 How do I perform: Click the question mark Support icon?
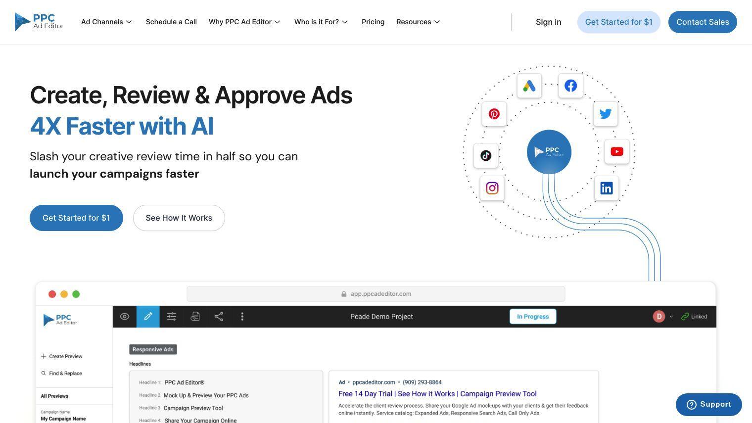pyautogui.click(x=692, y=405)
